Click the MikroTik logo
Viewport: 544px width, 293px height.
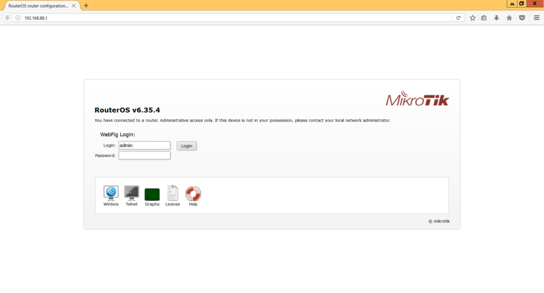click(x=417, y=99)
